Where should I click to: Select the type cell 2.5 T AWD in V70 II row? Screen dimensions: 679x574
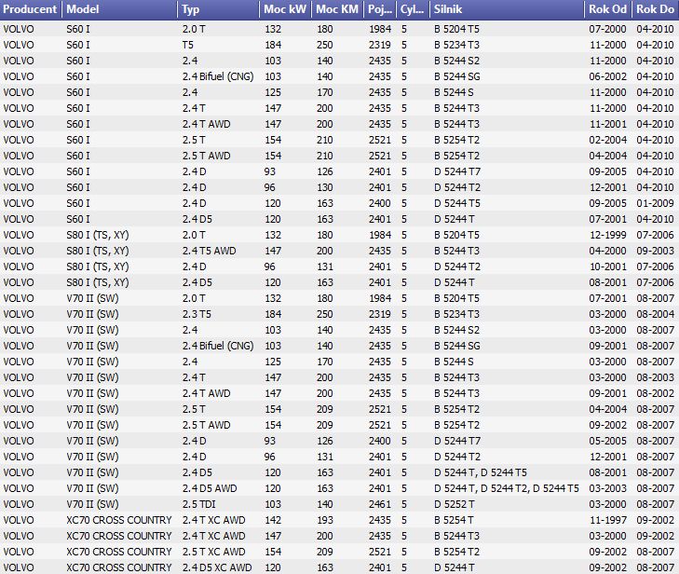(206, 425)
